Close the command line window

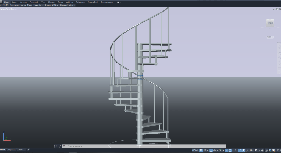point(57,146)
